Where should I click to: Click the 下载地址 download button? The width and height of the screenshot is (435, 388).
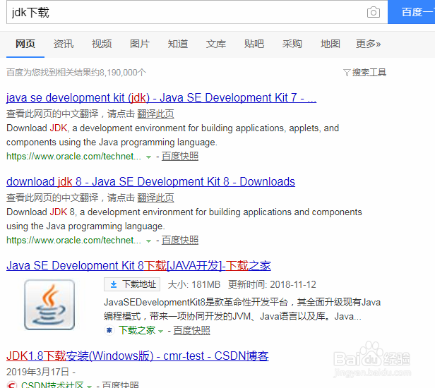click(x=132, y=284)
